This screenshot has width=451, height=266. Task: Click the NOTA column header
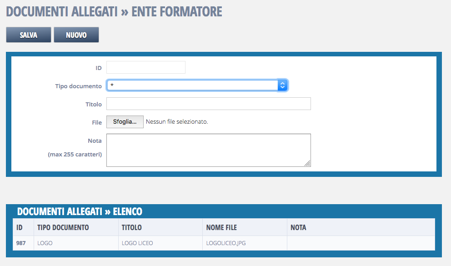click(298, 227)
